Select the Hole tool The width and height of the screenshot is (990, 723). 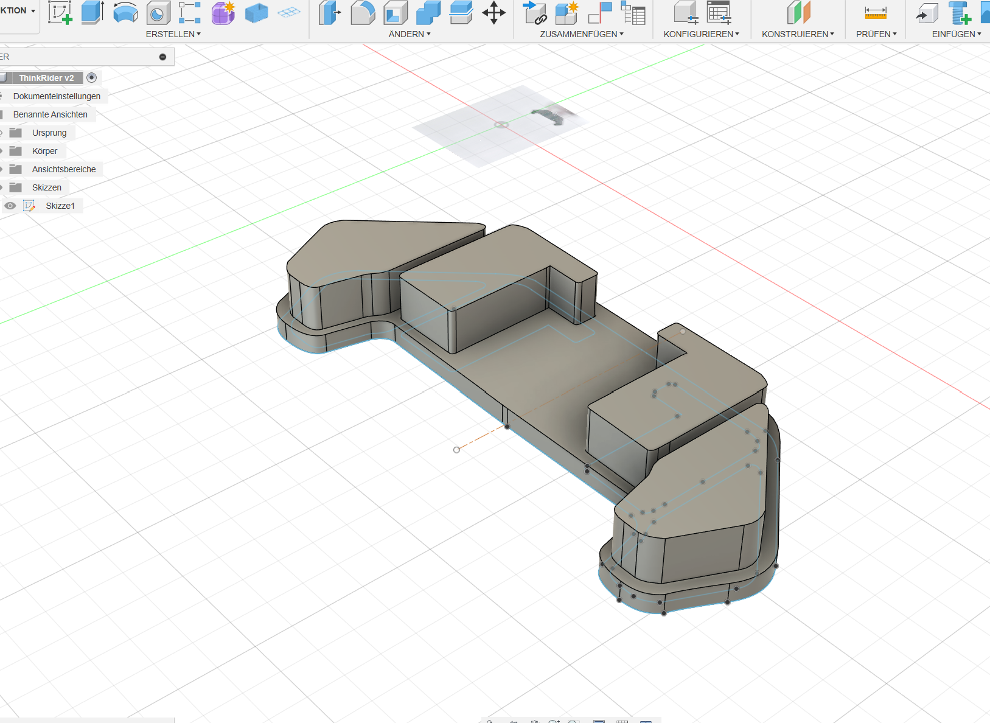coord(158,13)
